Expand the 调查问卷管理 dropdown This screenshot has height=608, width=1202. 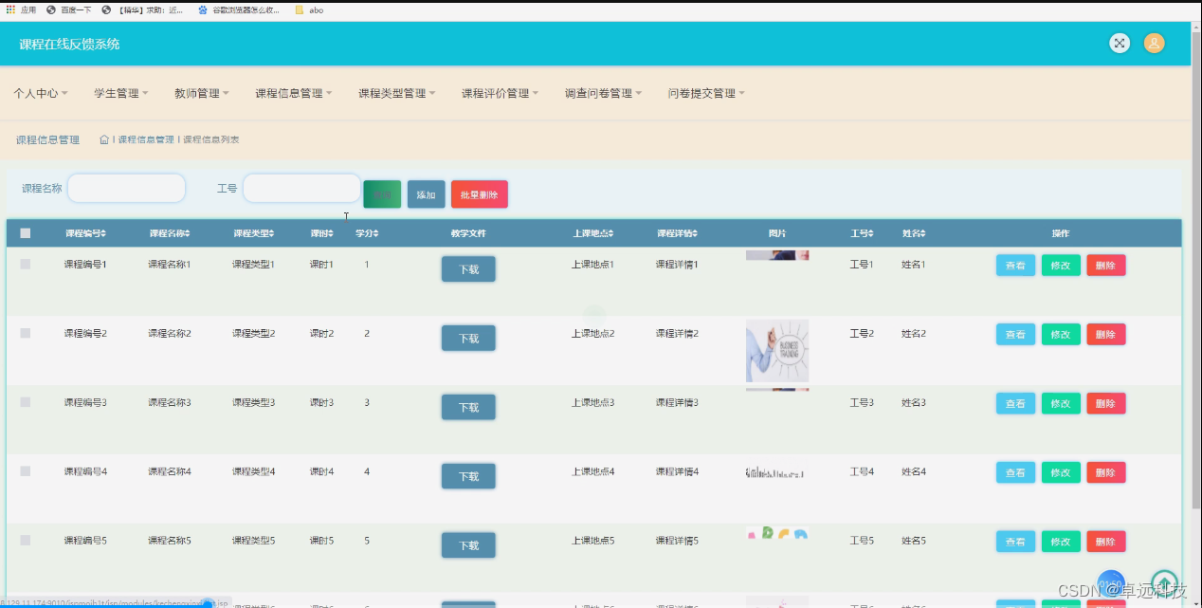tap(603, 93)
